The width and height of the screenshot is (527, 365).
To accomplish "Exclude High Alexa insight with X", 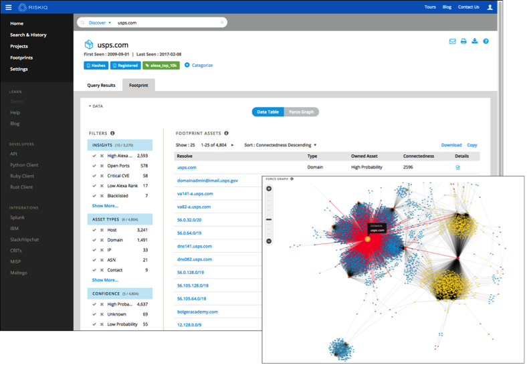I will click(x=102, y=156).
